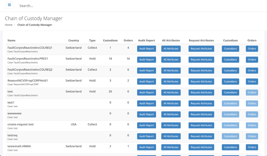267x156 pixels.
Task: View All Attributes for create-request test
Action: pos(171,125)
